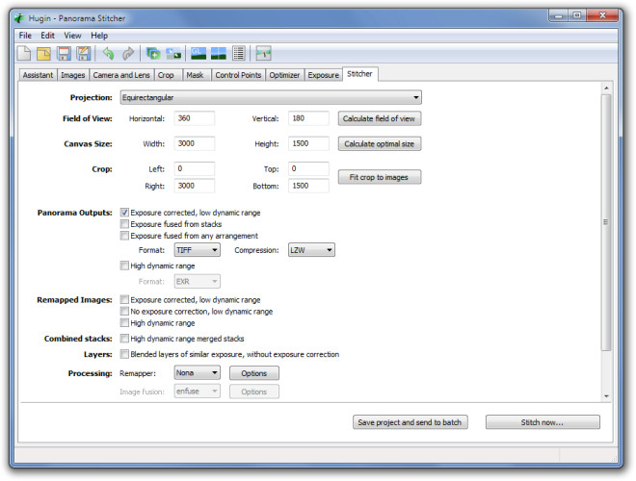The image size is (636, 481).
Task: Enable Exposure fused from any arrangement
Action: tap(124, 236)
